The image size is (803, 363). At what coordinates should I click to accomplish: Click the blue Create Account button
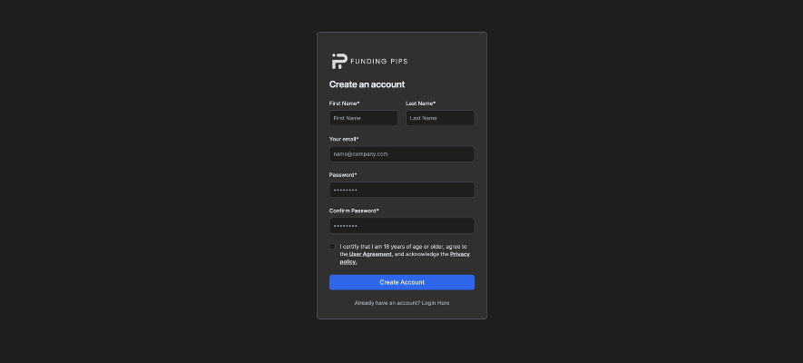pyautogui.click(x=402, y=282)
